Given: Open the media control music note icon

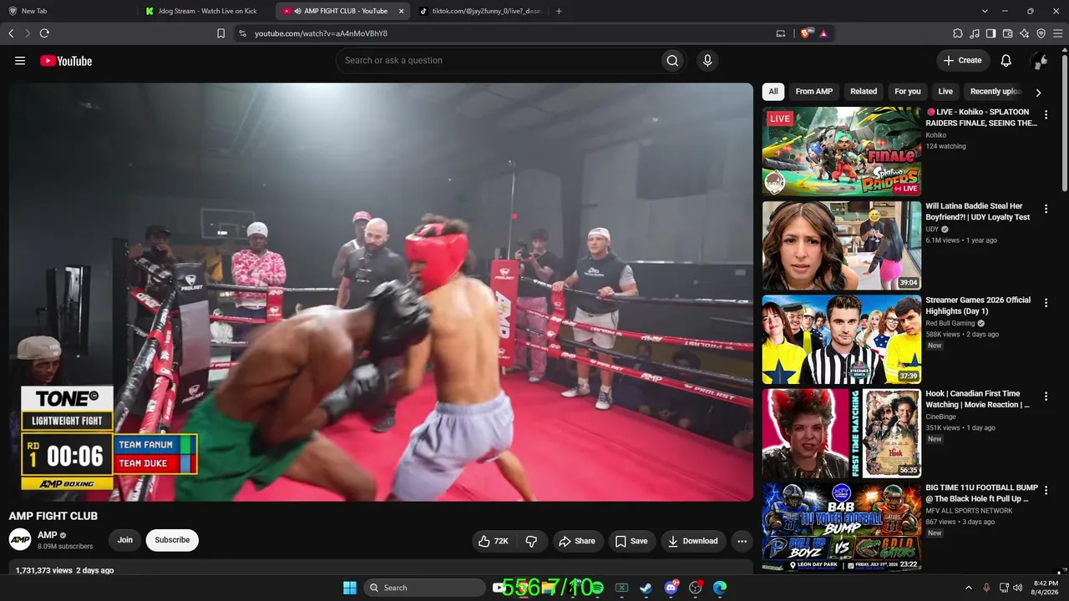Looking at the screenshot, I should (975, 33).
